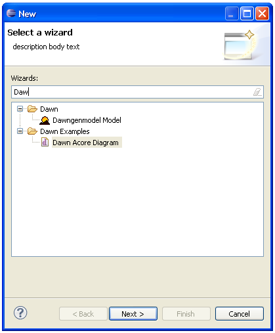Collapse the Dawn Examples tree node
The height and width of the screenshot is (333, 275).
(x=20, y=131)
